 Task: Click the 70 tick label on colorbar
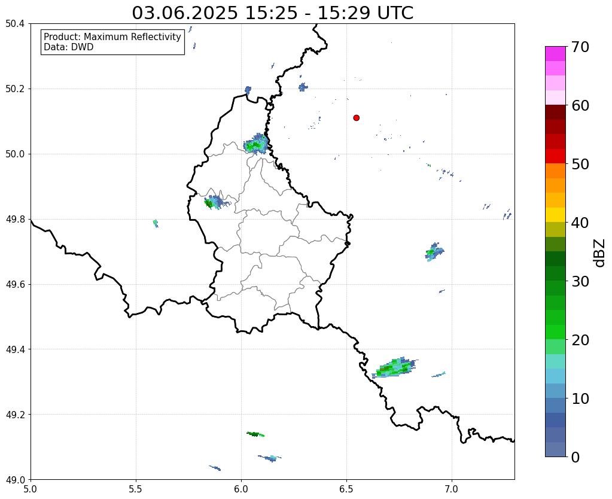[x=580, y=47]
